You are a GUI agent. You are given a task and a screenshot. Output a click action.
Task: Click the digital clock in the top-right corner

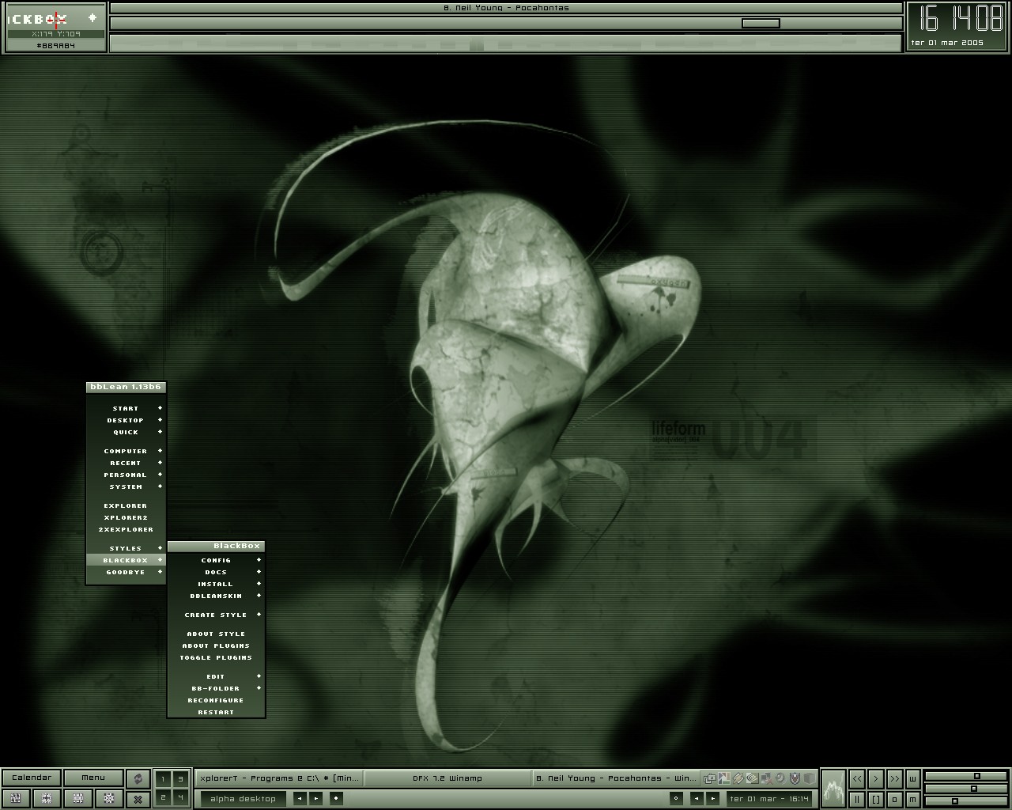coord(959,21)
